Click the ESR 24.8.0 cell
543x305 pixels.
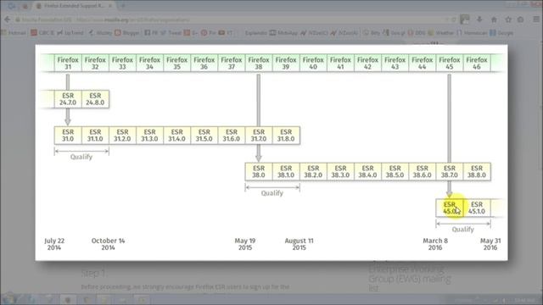(95, 99)
